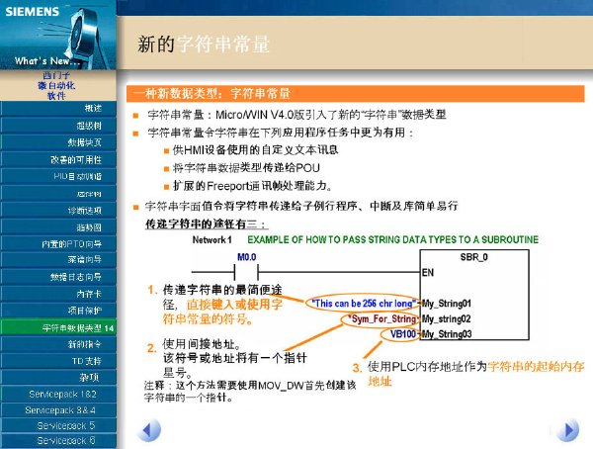
Task: Open the Servicepack 6 section
Action: (58, 441)
